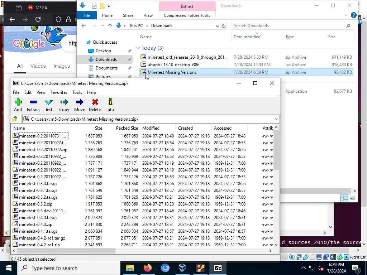Switch Explorer to large icons view
The height and width of the screenshot is (275, 367).
coord(352,198)
